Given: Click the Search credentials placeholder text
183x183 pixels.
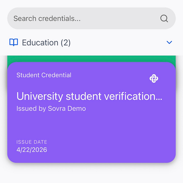Looking at the screenshot, I should click(47, 19).
